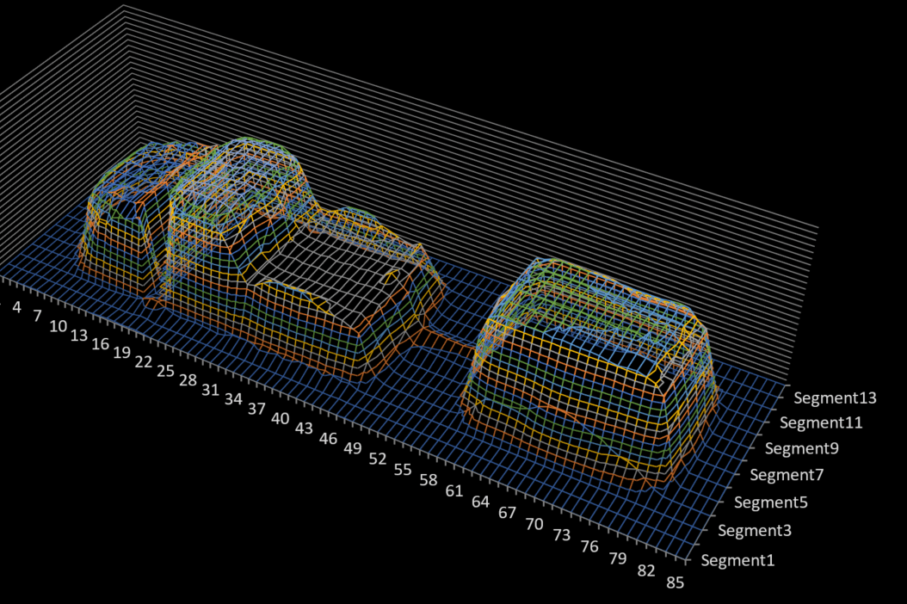The height and width of the screenshot is (604, 907).
Task: Click the category label "31"
Action: click(x=211, y=390)
